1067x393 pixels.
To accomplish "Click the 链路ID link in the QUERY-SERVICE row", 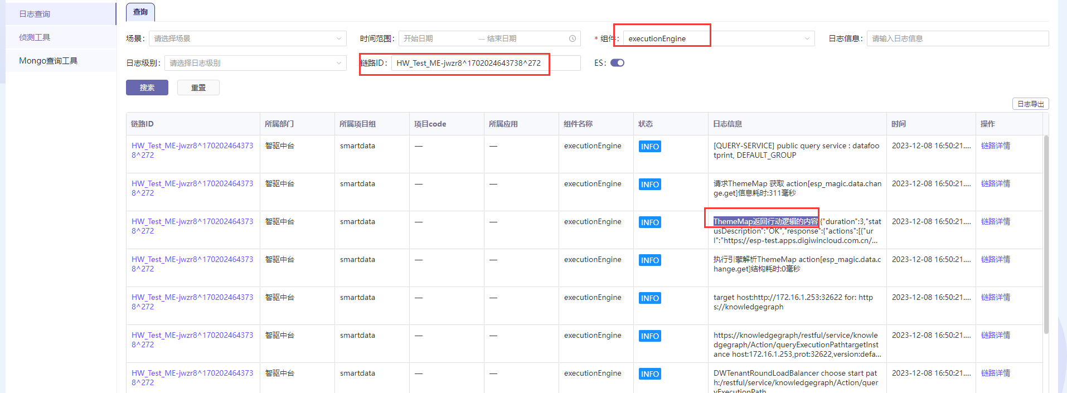I will pos(192,151).
